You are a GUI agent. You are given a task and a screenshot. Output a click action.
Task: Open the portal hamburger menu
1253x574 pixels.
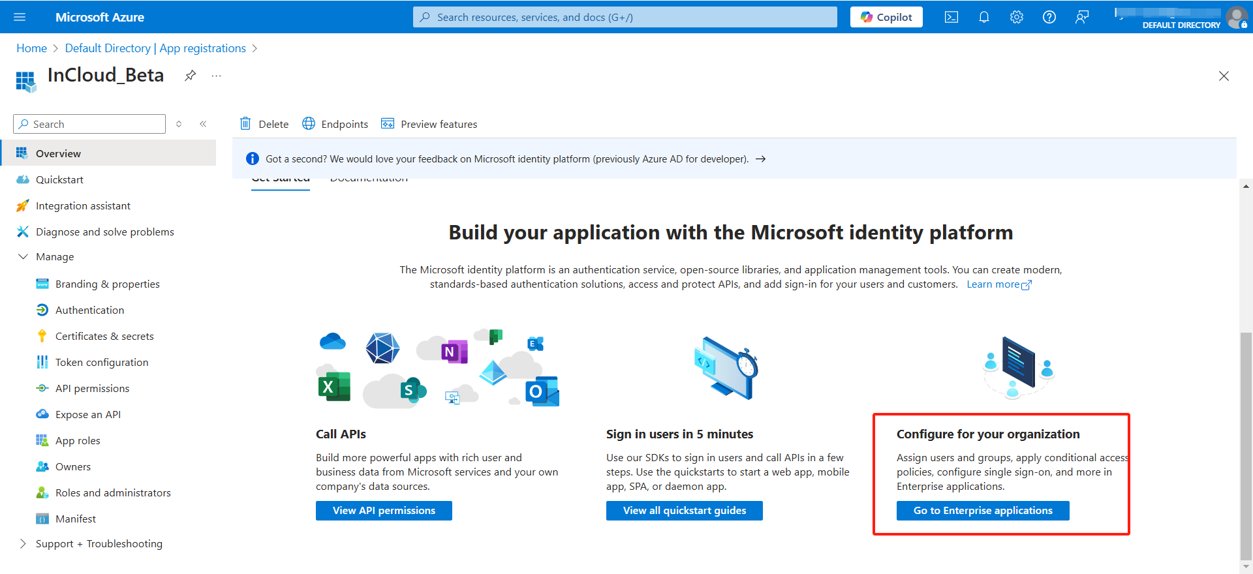tap(20, 18)
